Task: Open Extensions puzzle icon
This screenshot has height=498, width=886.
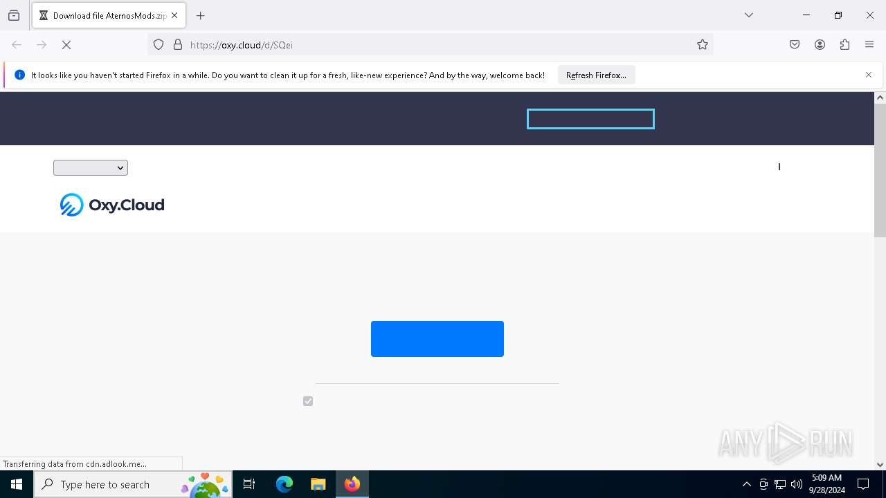Action: [x=844, y=45]
